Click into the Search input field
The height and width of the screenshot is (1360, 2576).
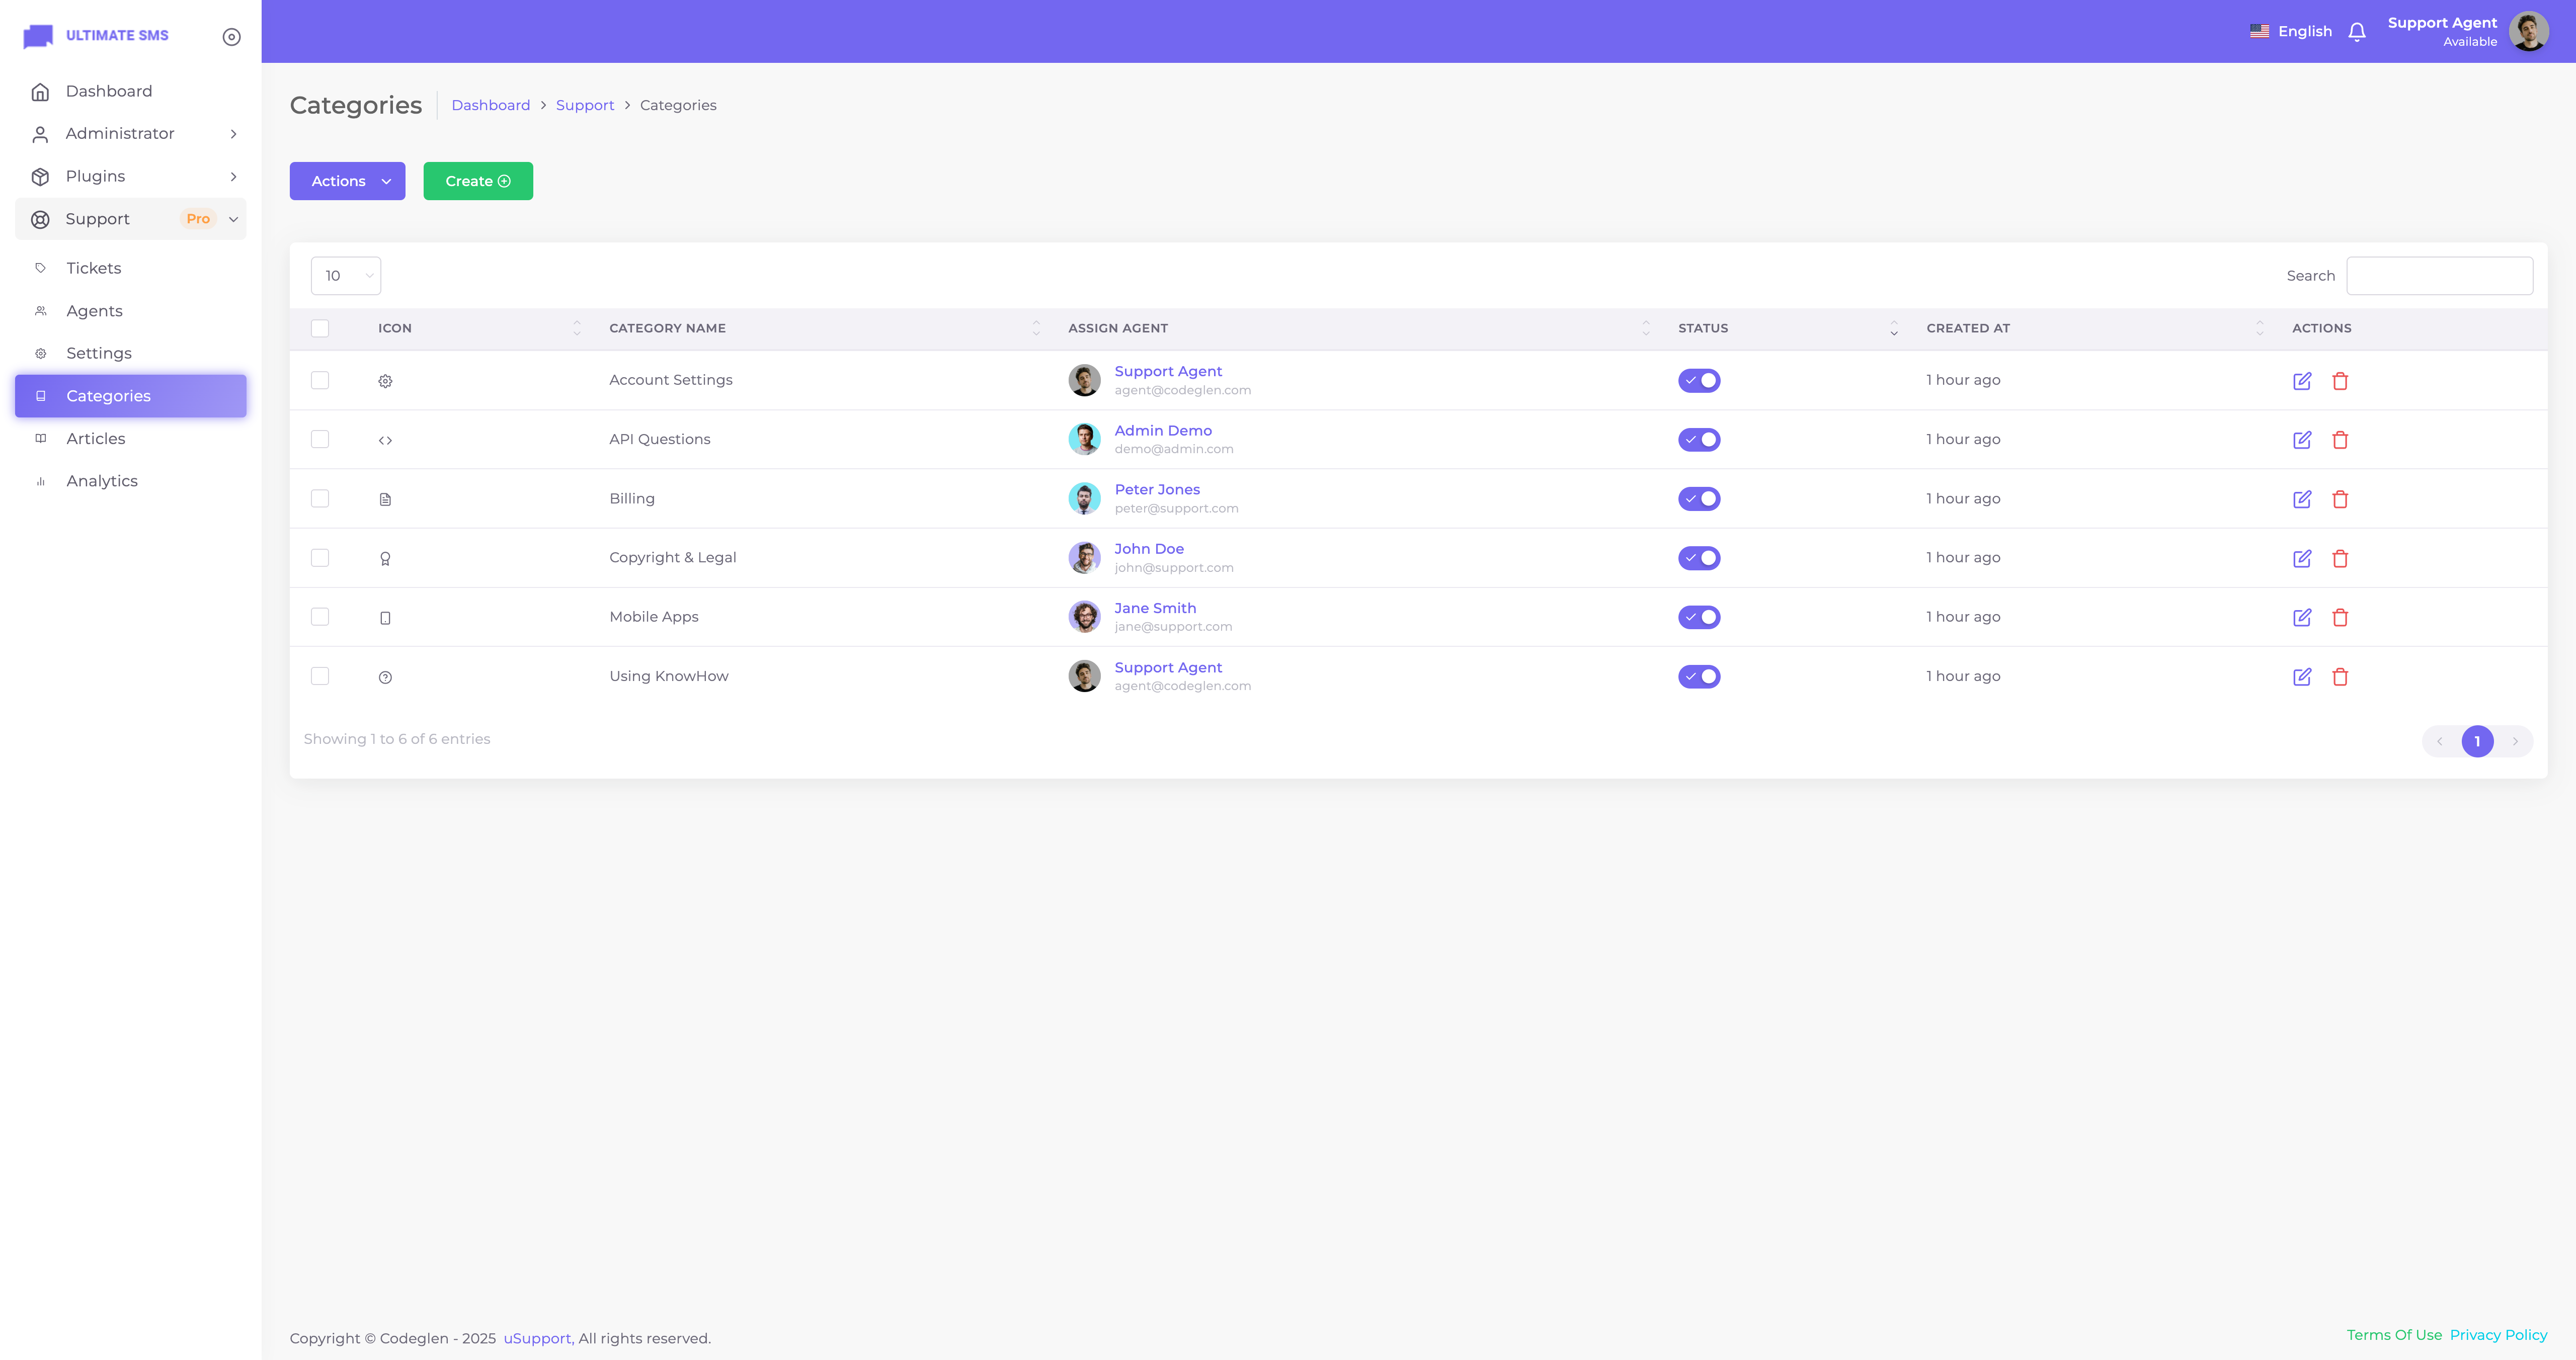[2439, 276]
